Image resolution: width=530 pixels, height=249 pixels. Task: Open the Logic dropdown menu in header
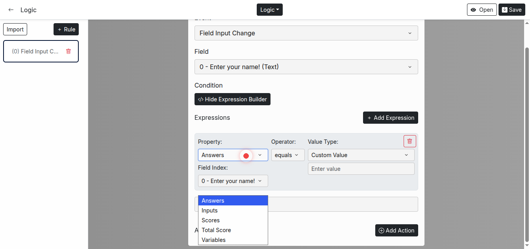pyautogui.click(x=269, y=10)
